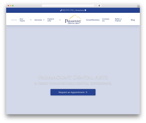This screenshot has width=146, height=123.
Task: Open the Services menu item
Action: click(38, 20)
